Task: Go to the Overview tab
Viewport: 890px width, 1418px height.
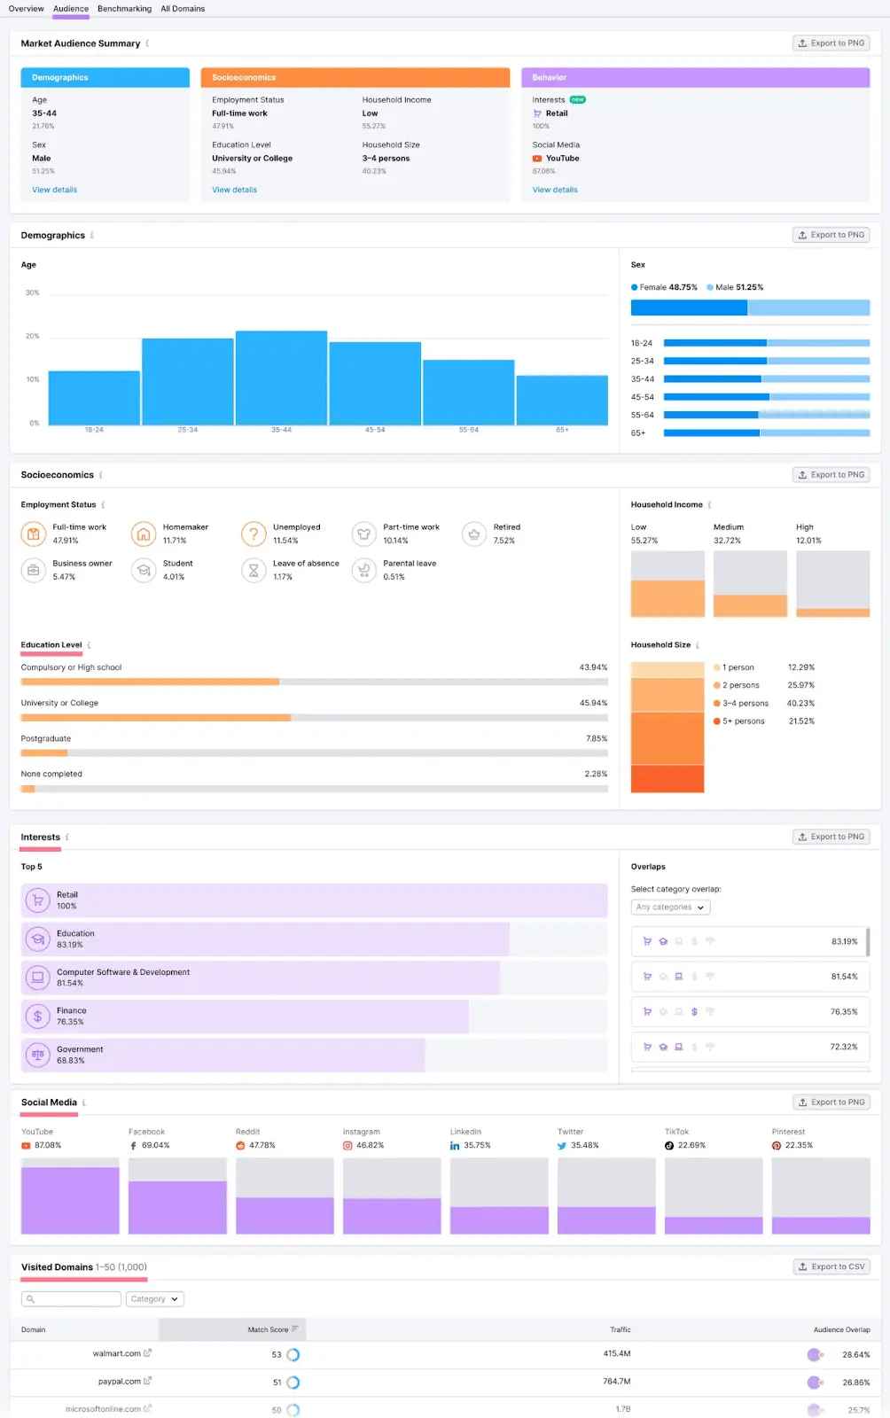Action: [26, 9]
